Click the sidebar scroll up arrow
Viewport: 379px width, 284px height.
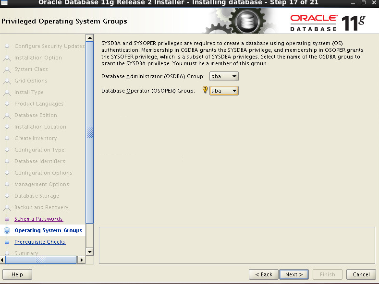pyautogui.click(x=90, y=38)
